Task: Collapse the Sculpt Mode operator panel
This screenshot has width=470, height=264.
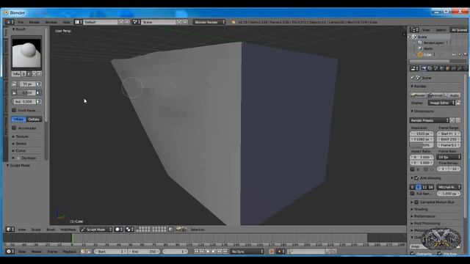Action: coord(7,166)
